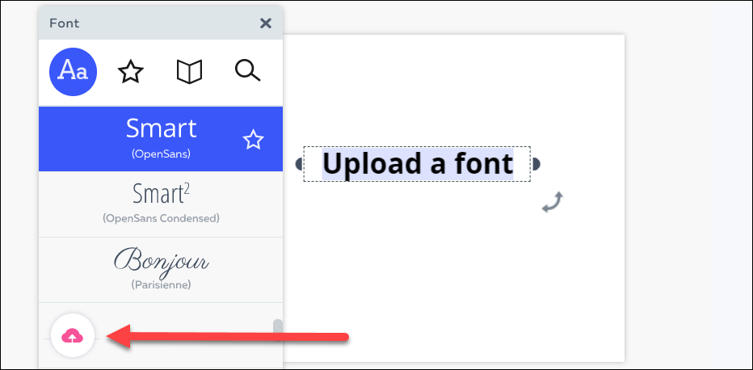Click the rotate handle near the text box
Screen dimensions: 753x370
[552, 202]
